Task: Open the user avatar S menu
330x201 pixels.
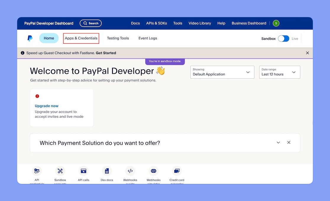Action: tap(276, 23)
